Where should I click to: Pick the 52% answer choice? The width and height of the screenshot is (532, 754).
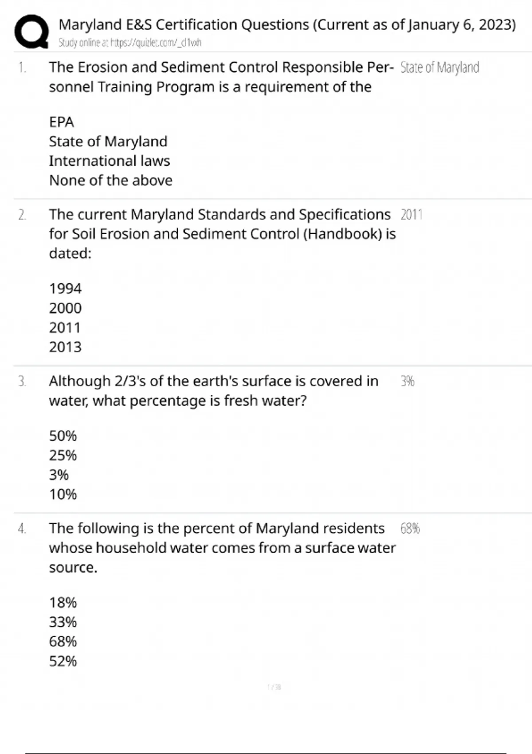63,661
